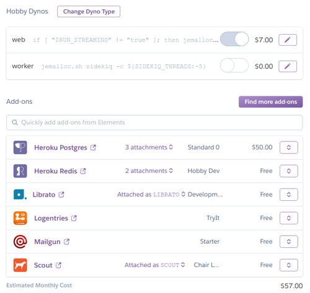Expand Heroku Redis 2 attachments dropdown
This screenshot has height=293, width=310.
click(149, 171)
